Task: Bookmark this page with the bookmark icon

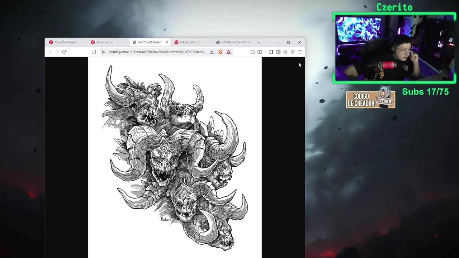Action: [94, 52]
